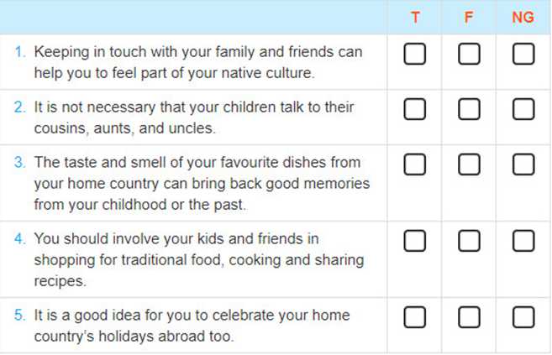
Task: Check T box for statement 2
Action: pyautogui.click(x=415, y=109)
